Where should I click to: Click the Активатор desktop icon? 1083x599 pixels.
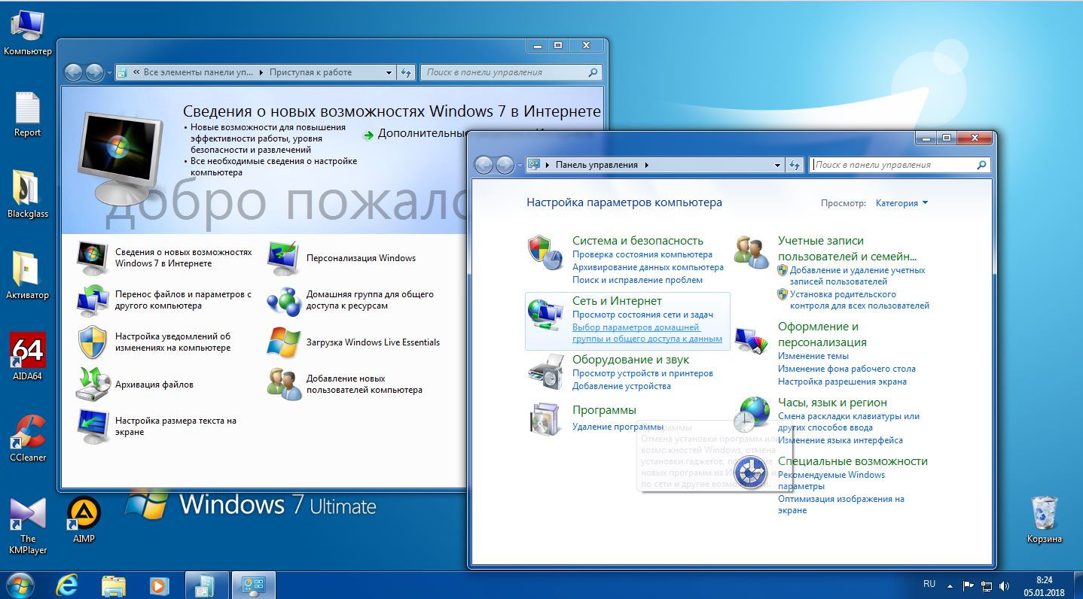pos(27,275)
